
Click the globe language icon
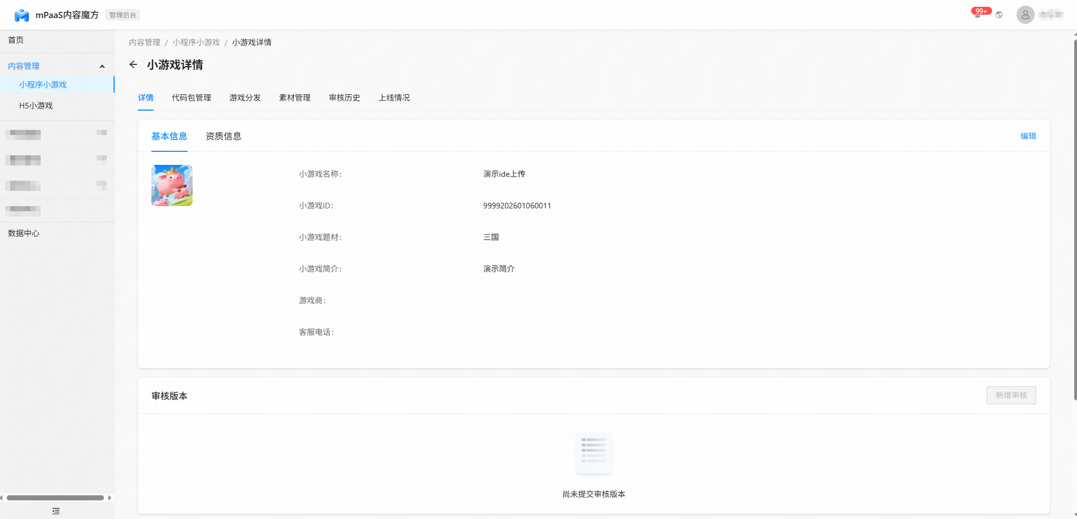tap(999, 15)
